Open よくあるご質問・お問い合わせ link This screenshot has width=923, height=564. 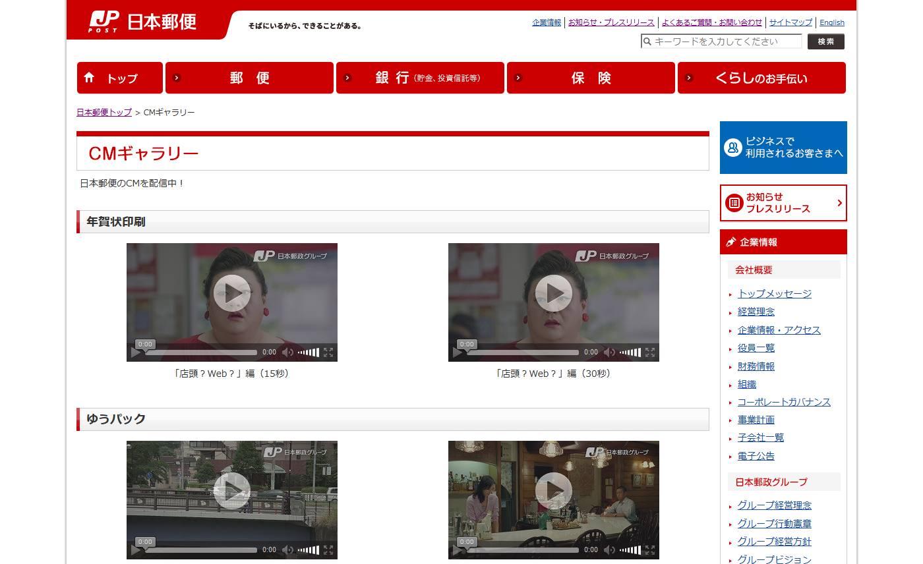[712, 22]
